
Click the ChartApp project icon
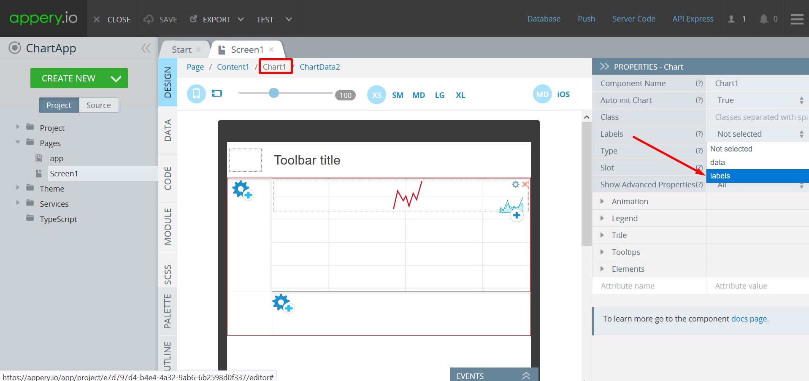(x=15, y=48)
